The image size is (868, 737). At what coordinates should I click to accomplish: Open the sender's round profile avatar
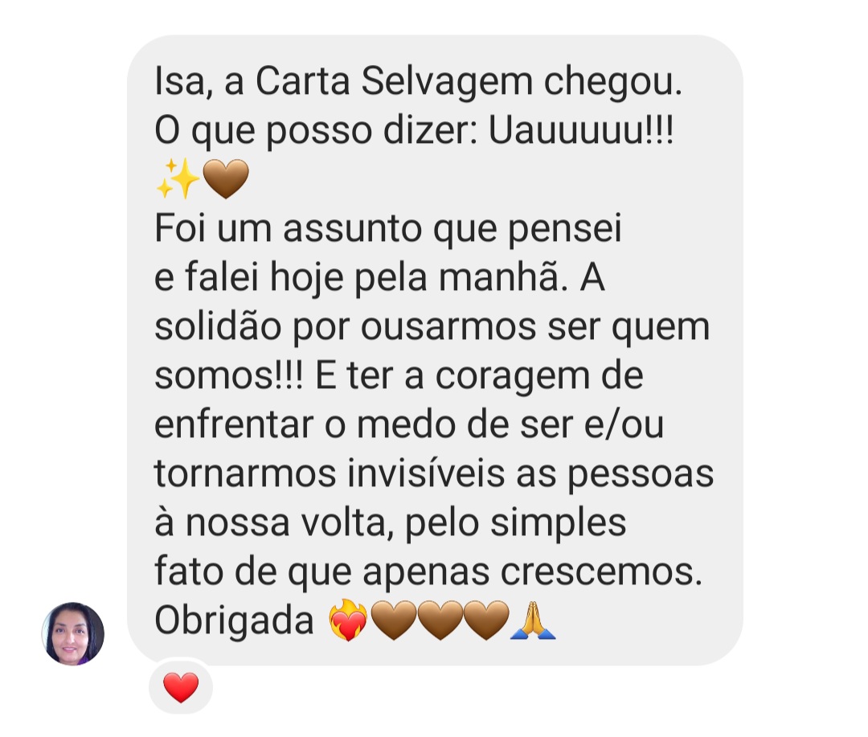(x=73, y=633)
